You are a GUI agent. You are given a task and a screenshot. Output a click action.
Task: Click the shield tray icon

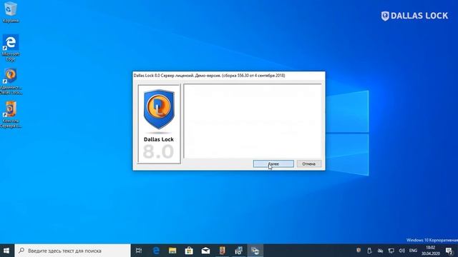point(359,251)
